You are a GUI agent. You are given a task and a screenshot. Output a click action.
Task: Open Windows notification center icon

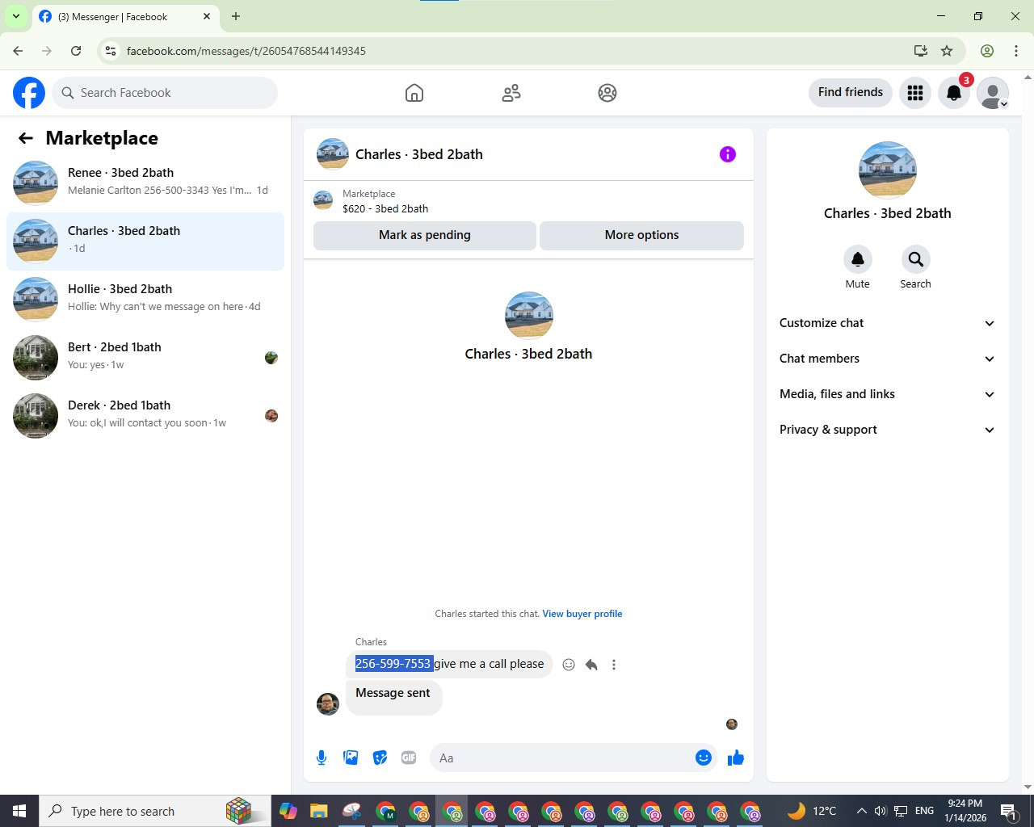coord(1009,811)
